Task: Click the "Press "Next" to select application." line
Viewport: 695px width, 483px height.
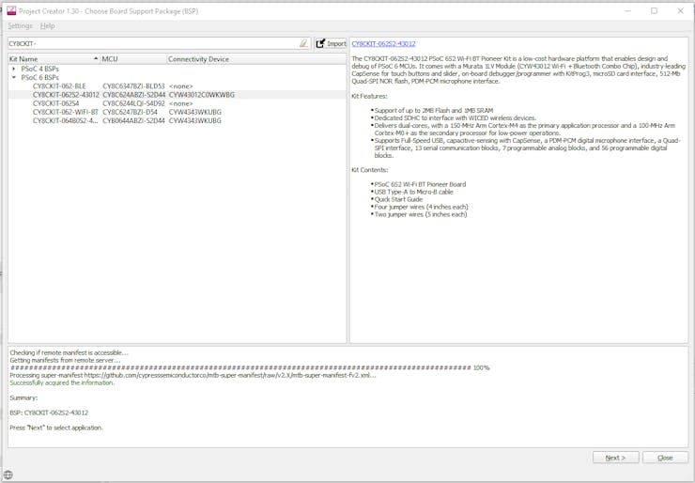Action: coord(56,428)
